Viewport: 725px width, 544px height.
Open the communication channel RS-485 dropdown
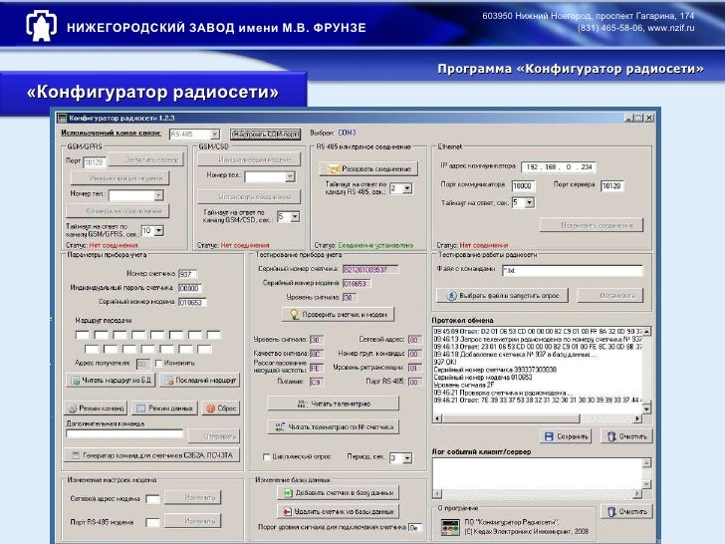click(x=215, y=135)
